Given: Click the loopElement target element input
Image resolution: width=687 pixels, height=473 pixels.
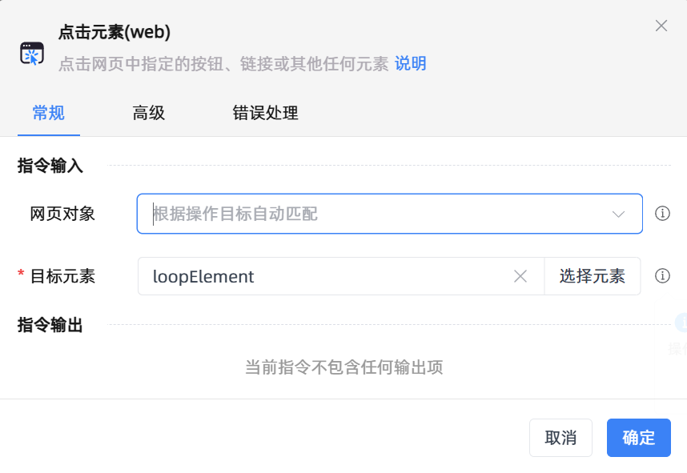Looking at the screenshot, I should pyautogui.click(x=320, y=276).
